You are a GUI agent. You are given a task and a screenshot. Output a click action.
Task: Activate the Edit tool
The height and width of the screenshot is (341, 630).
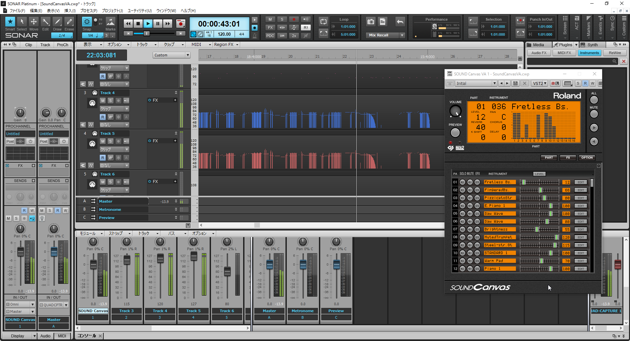pyautogui.click(x=46, y=22)
